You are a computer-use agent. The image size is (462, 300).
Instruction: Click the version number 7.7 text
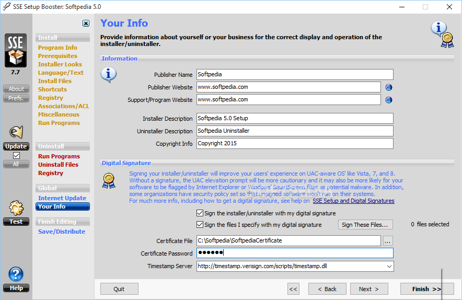(15, 72)
